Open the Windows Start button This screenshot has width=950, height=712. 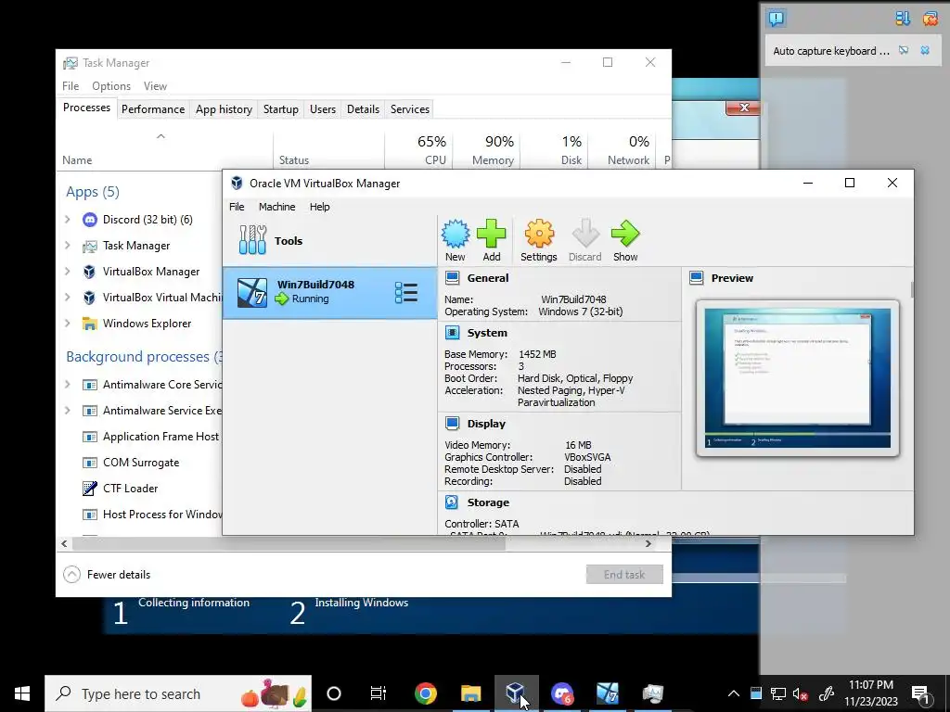(22, 693)
